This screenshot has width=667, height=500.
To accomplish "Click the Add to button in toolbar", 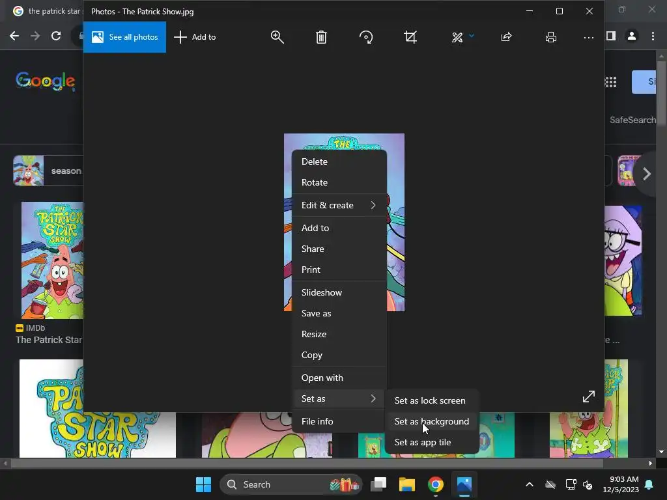I will 195,37.
